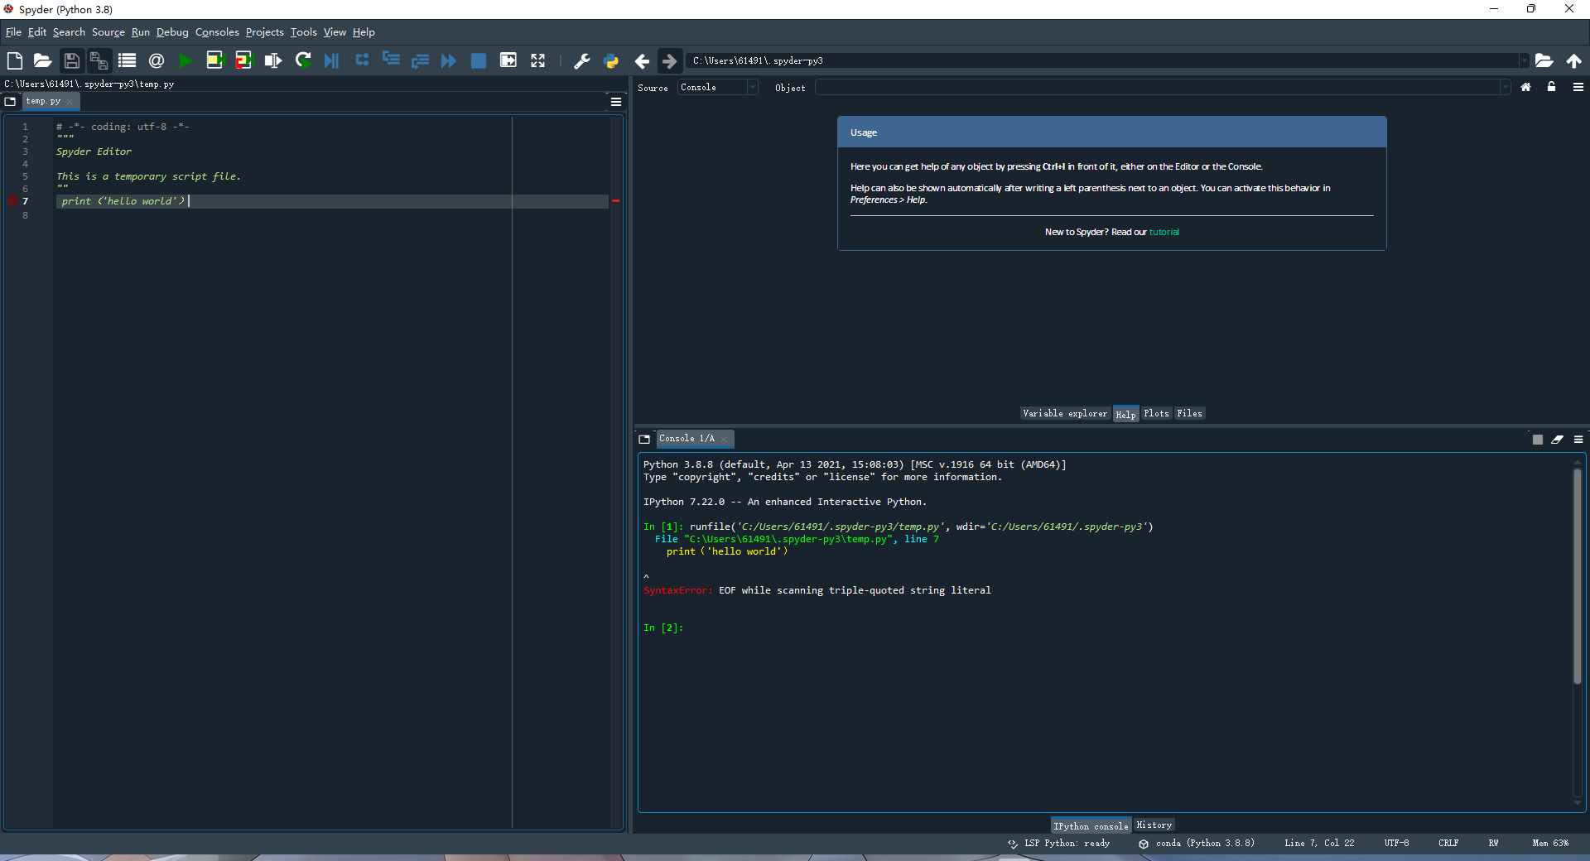Toggle the Help pane lock icon
Screen dimensions: 1590x861
click(x=1551, y=87)
